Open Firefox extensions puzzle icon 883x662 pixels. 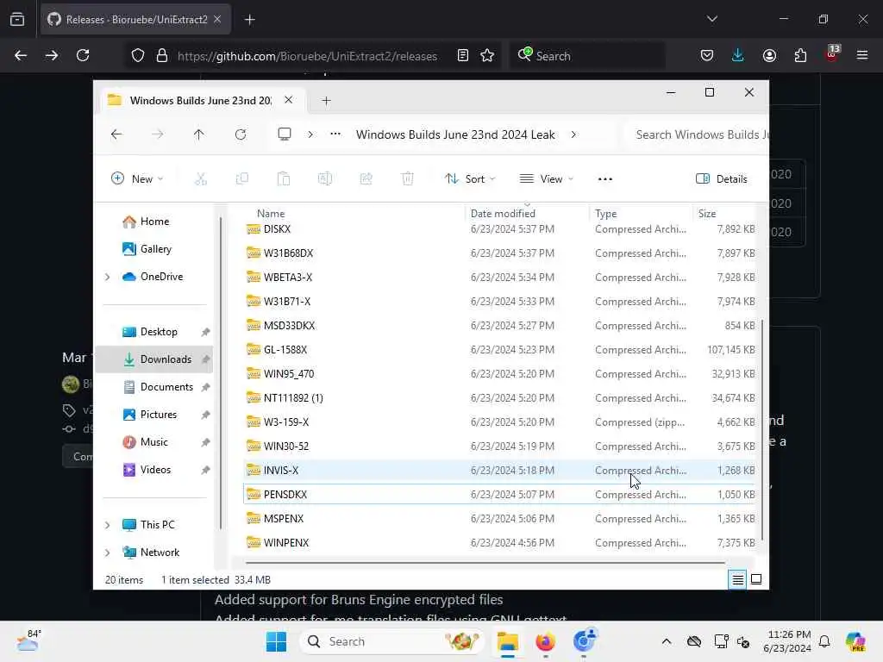[800, 56]
